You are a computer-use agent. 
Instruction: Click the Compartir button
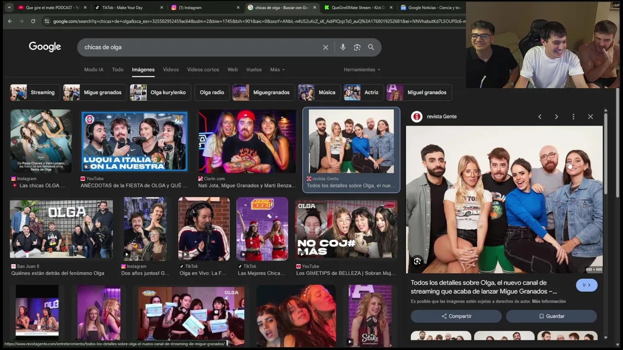(456, 316)
